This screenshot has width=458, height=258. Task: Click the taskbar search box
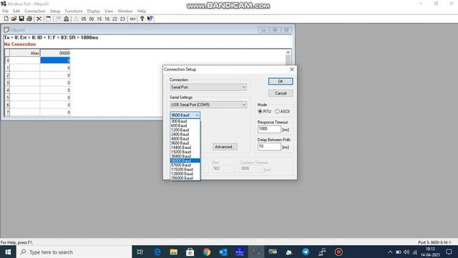click(74, 252)
